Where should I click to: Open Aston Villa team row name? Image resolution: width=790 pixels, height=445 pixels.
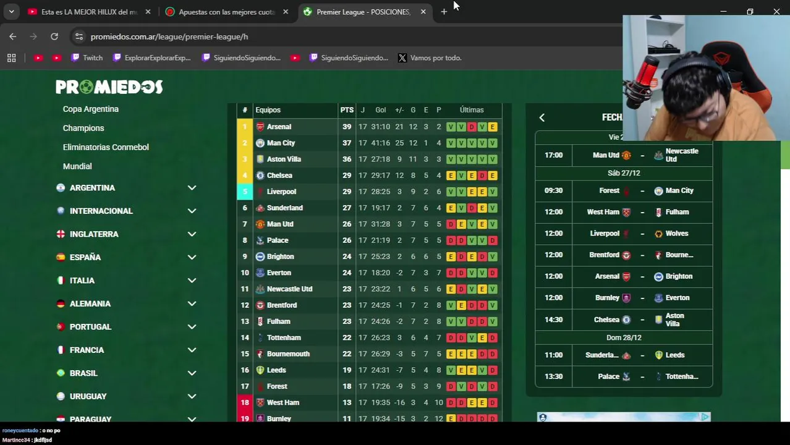coord(284,159)
